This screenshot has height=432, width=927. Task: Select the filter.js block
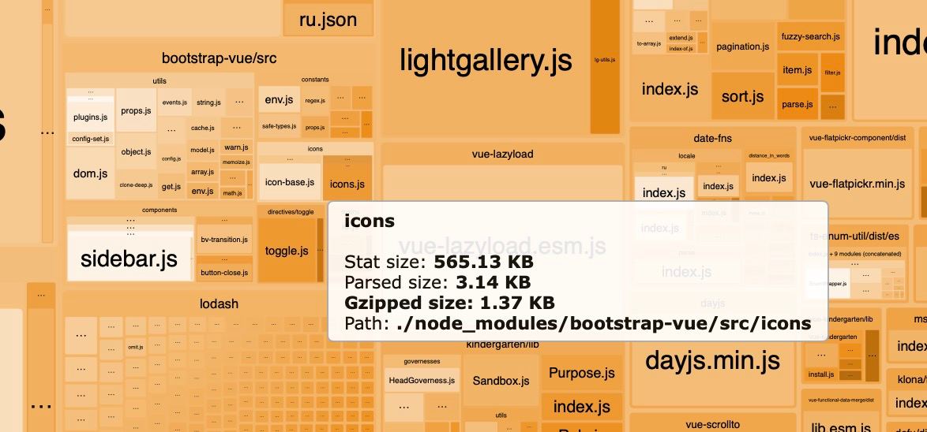(x=832, y=73)
